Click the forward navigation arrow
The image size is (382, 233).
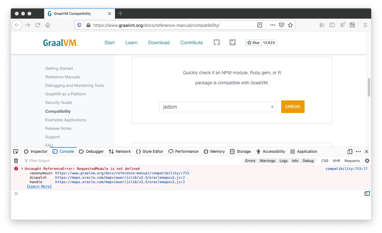[x=27, y=25]
